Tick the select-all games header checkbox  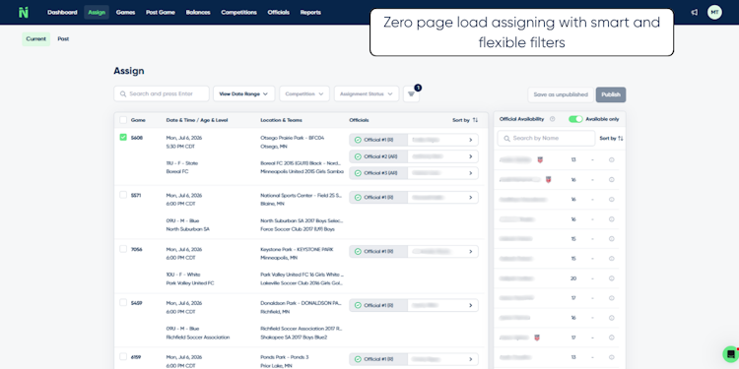pyautogui.click(x=123, y=120)
